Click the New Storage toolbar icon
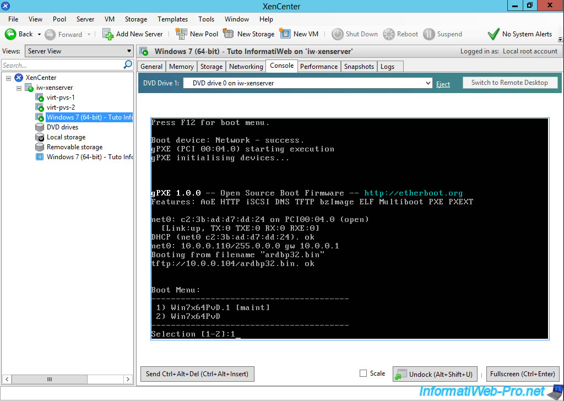Screen dimensions: 564x401 (x=229, y=34)
